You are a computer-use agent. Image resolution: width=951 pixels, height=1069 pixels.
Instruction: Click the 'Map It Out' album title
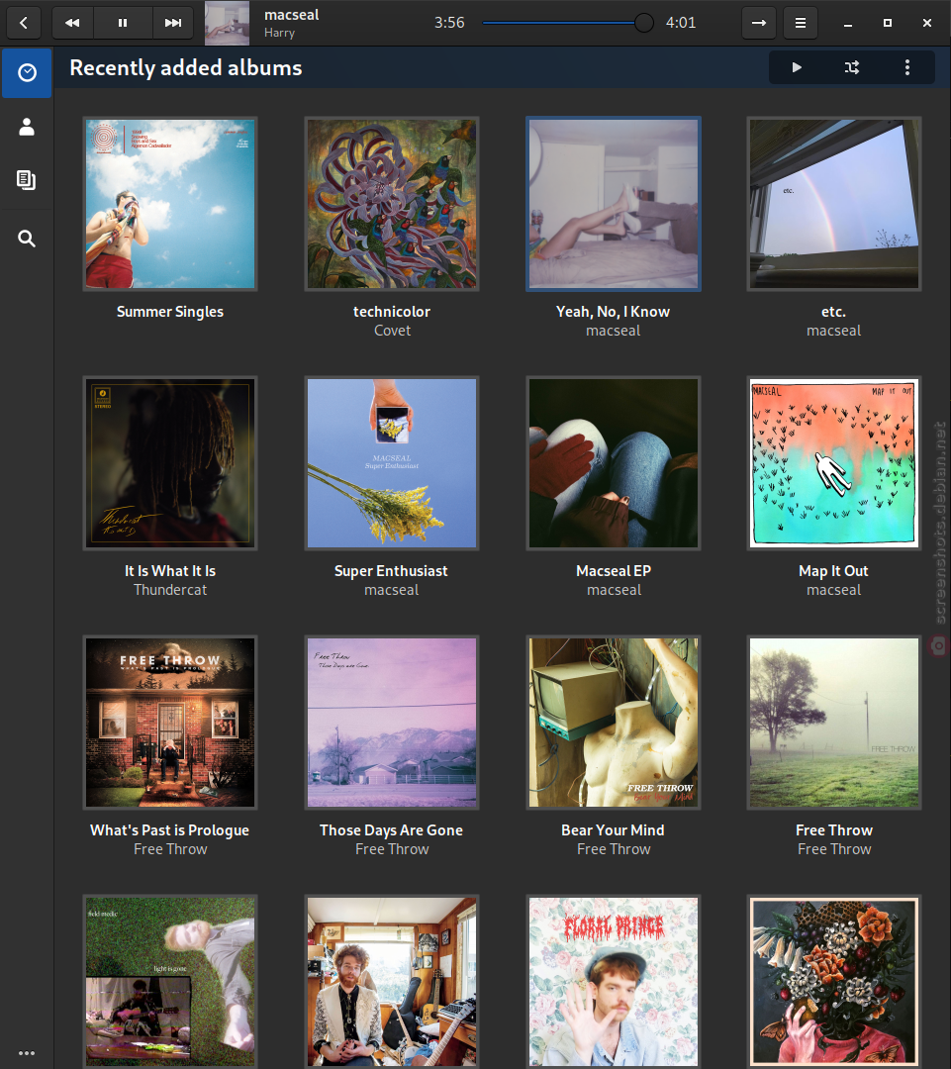click(834, 571)
